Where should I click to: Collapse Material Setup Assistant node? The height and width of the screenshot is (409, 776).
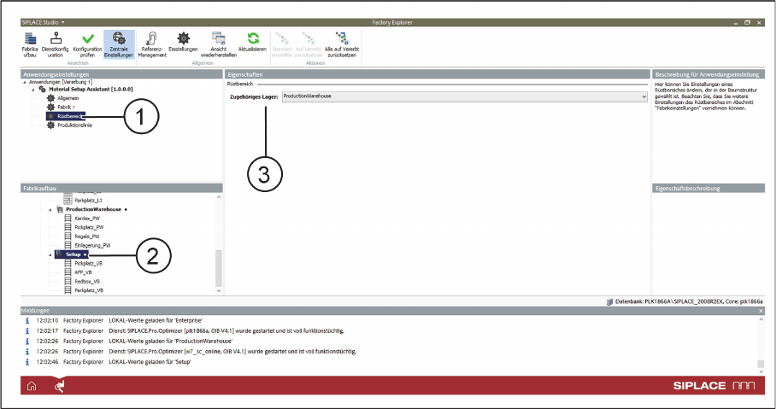(33, 90)
